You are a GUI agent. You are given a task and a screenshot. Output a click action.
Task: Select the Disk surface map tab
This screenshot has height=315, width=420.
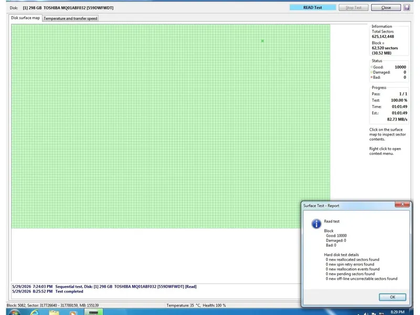coord(25,18)
